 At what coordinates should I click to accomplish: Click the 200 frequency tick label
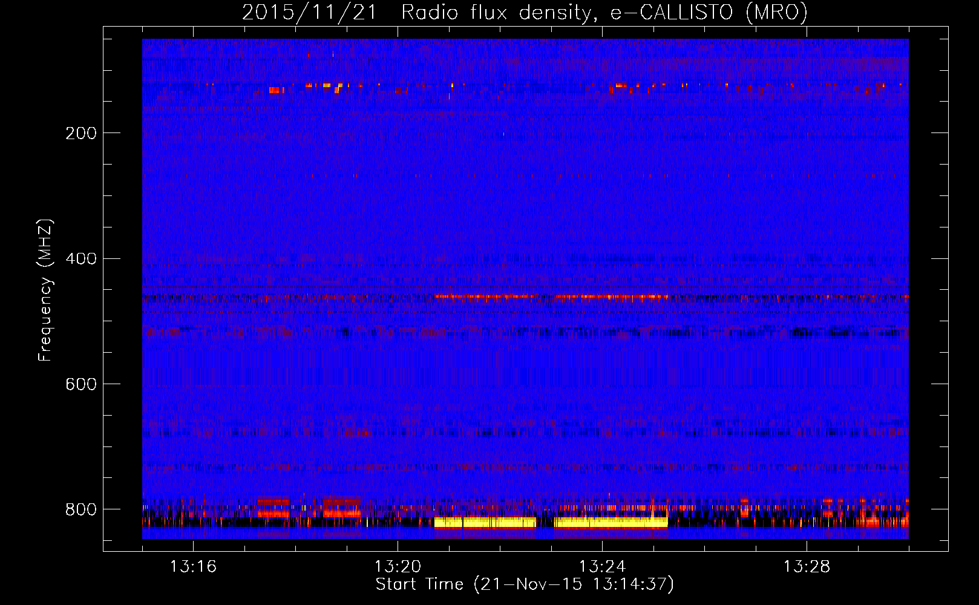tap(80, 133)
